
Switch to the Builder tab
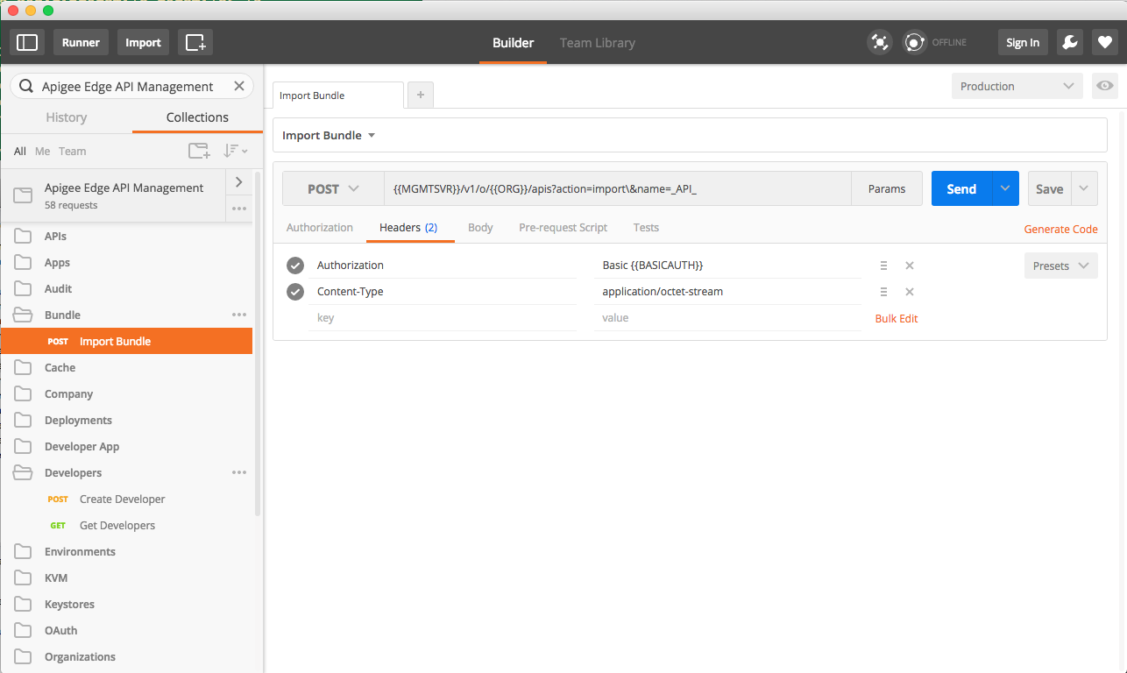click(513, 42)
